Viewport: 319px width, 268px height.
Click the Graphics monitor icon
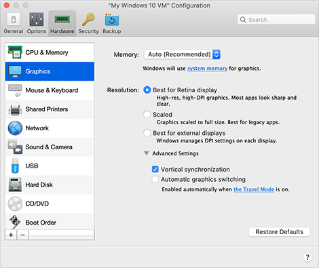[x=15, y=71]
